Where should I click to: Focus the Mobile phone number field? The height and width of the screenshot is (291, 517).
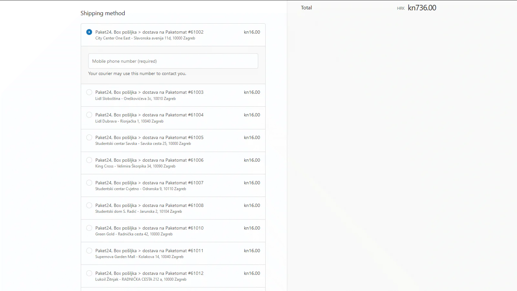pyautogui.click(x=173, y=61)
